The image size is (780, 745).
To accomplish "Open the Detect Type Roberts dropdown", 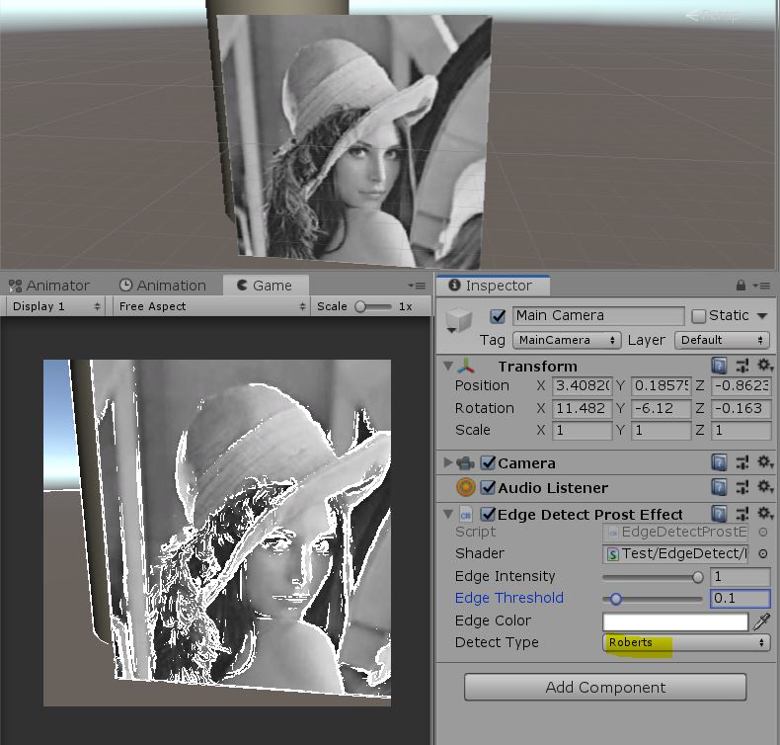I will pos(686,642).
